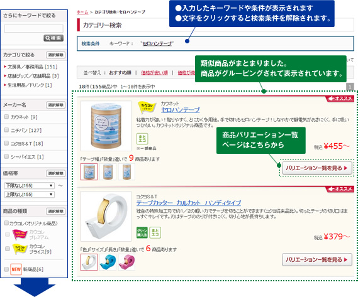Click バリエーション一覧を見る for the cellophane tape
This screenshot has height=297, width=358.
pyautogui.click(x=317, y=168)
